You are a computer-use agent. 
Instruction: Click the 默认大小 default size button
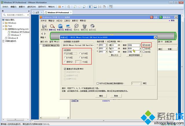tap(115, 55)
